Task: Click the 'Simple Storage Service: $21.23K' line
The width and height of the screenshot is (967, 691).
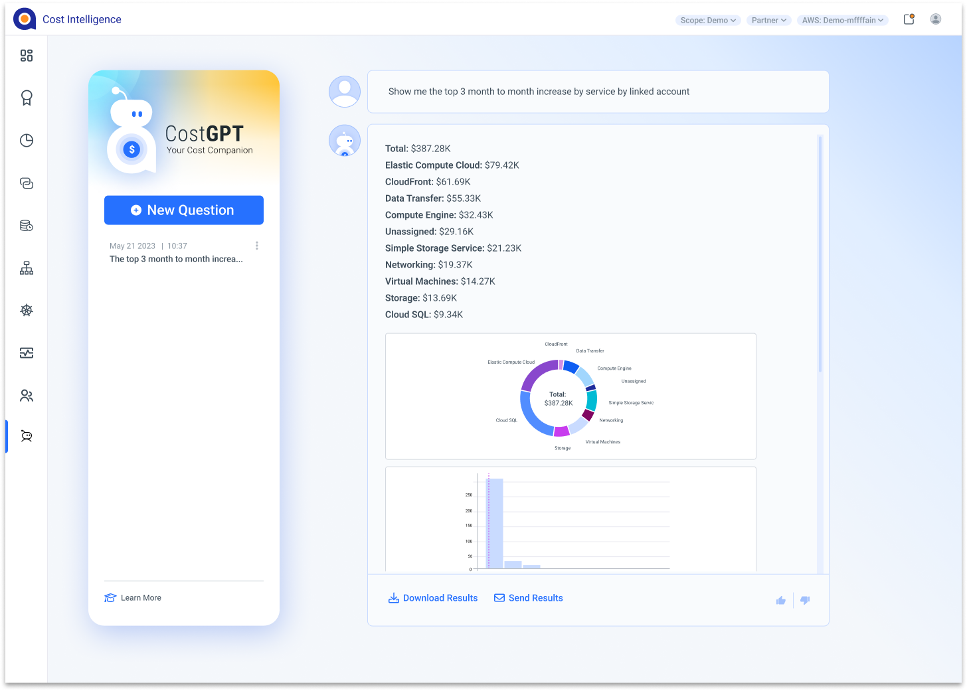Action: (453, 248)
